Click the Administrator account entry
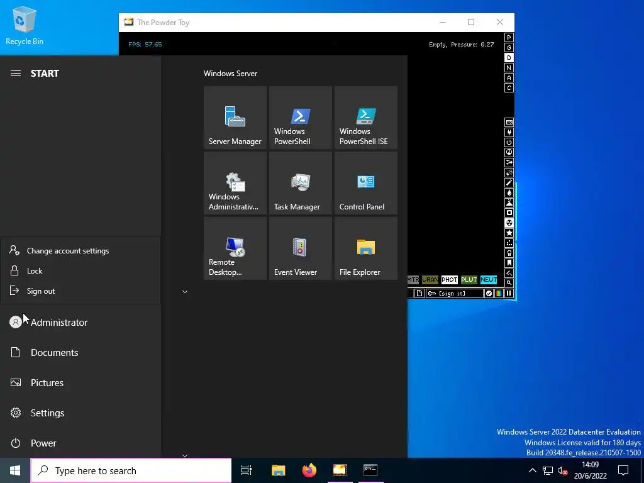The image size is (644, 483). (x=80, y=323)
